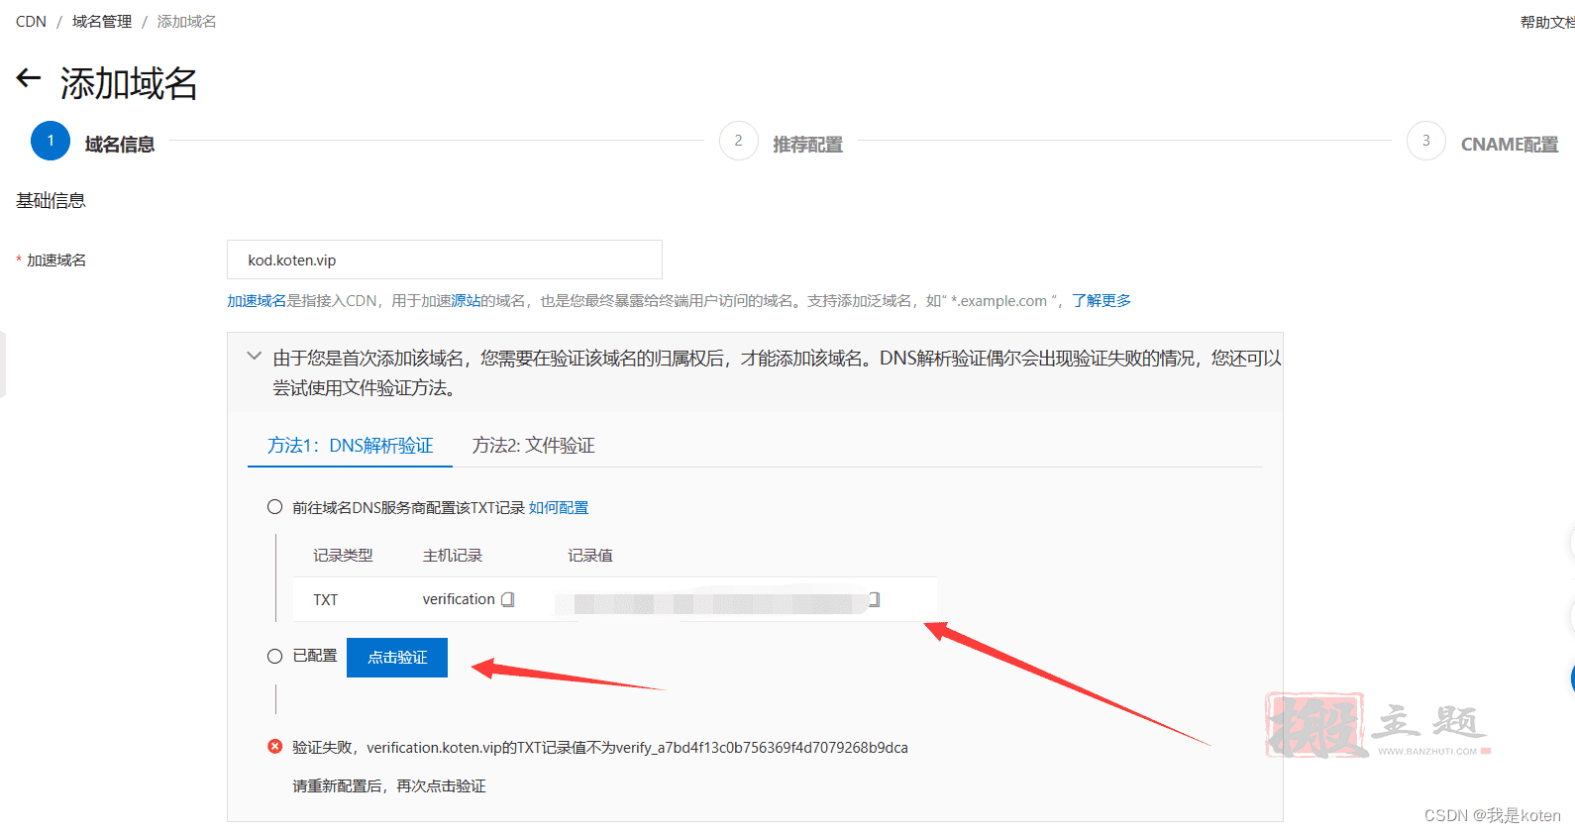Click the verification host record text

459,599
